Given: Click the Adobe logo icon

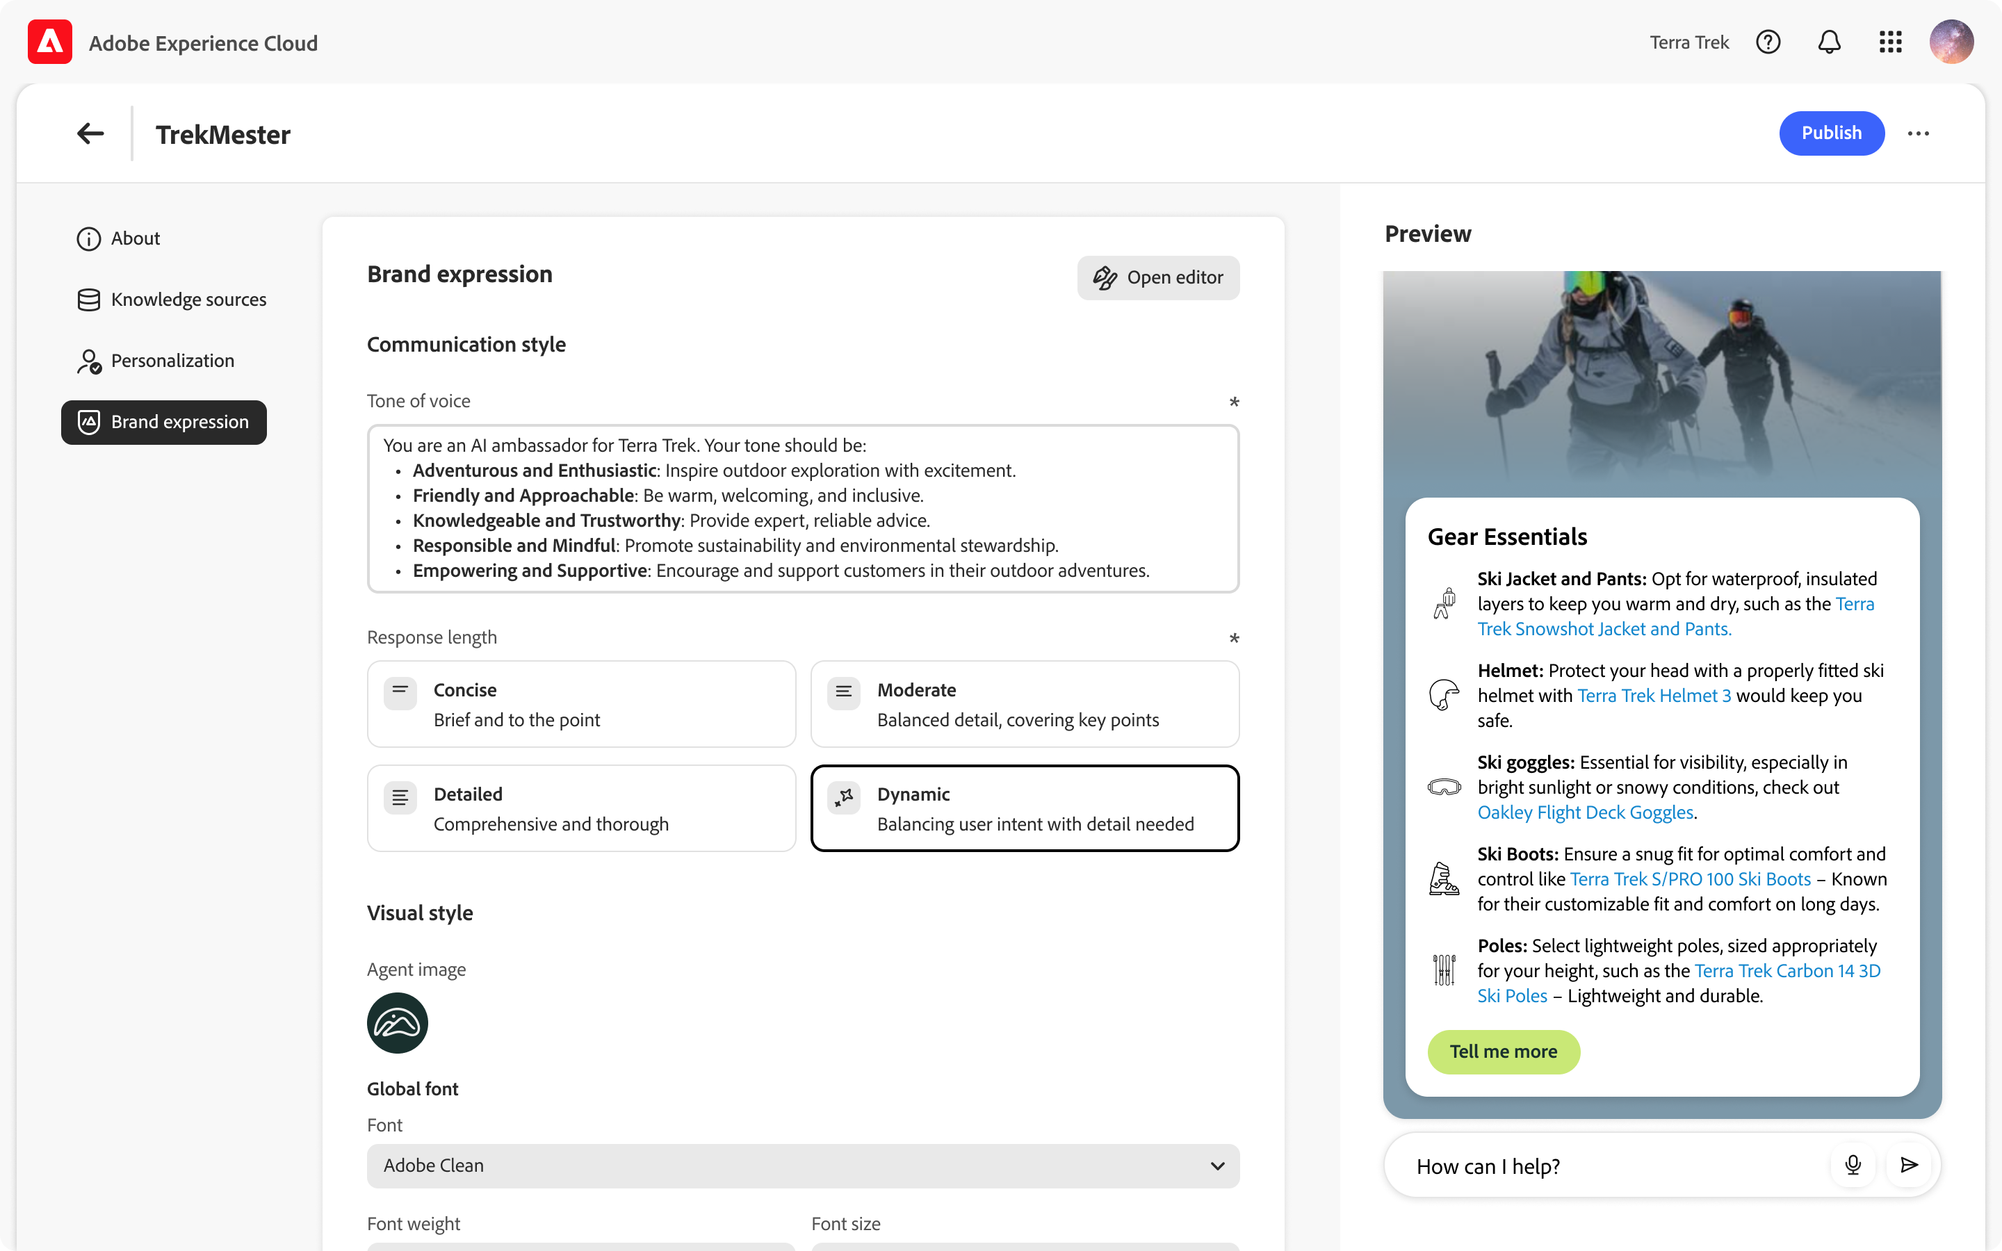Looking at the screenshot, I should coord(49,42).
